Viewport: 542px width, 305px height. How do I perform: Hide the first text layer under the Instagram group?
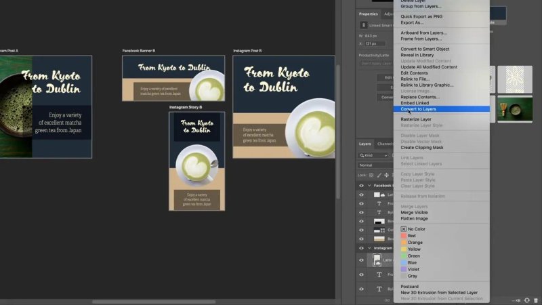click(x=361, y=274)
